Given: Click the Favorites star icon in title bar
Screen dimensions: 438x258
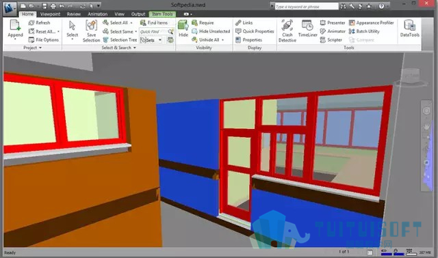Looking at the screenshot, I should click(x=369, y=6).
